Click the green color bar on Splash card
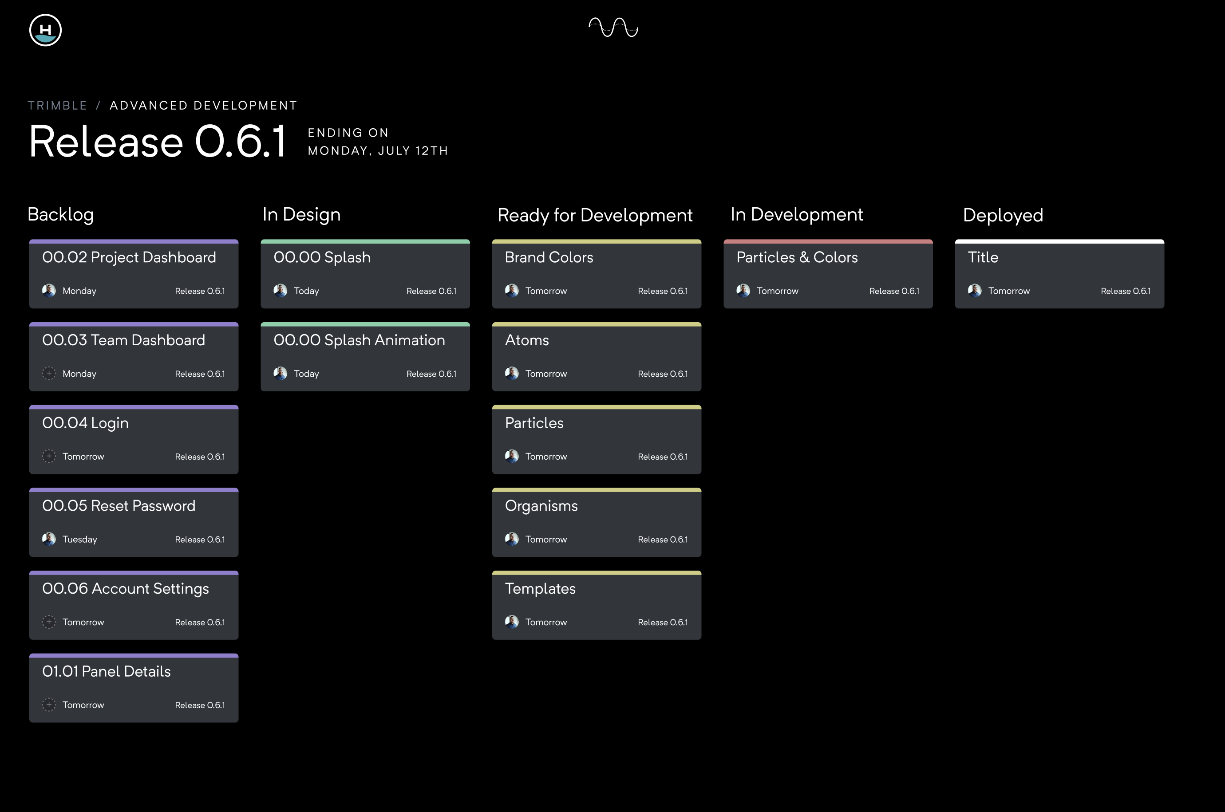 [x=365, y=241]
